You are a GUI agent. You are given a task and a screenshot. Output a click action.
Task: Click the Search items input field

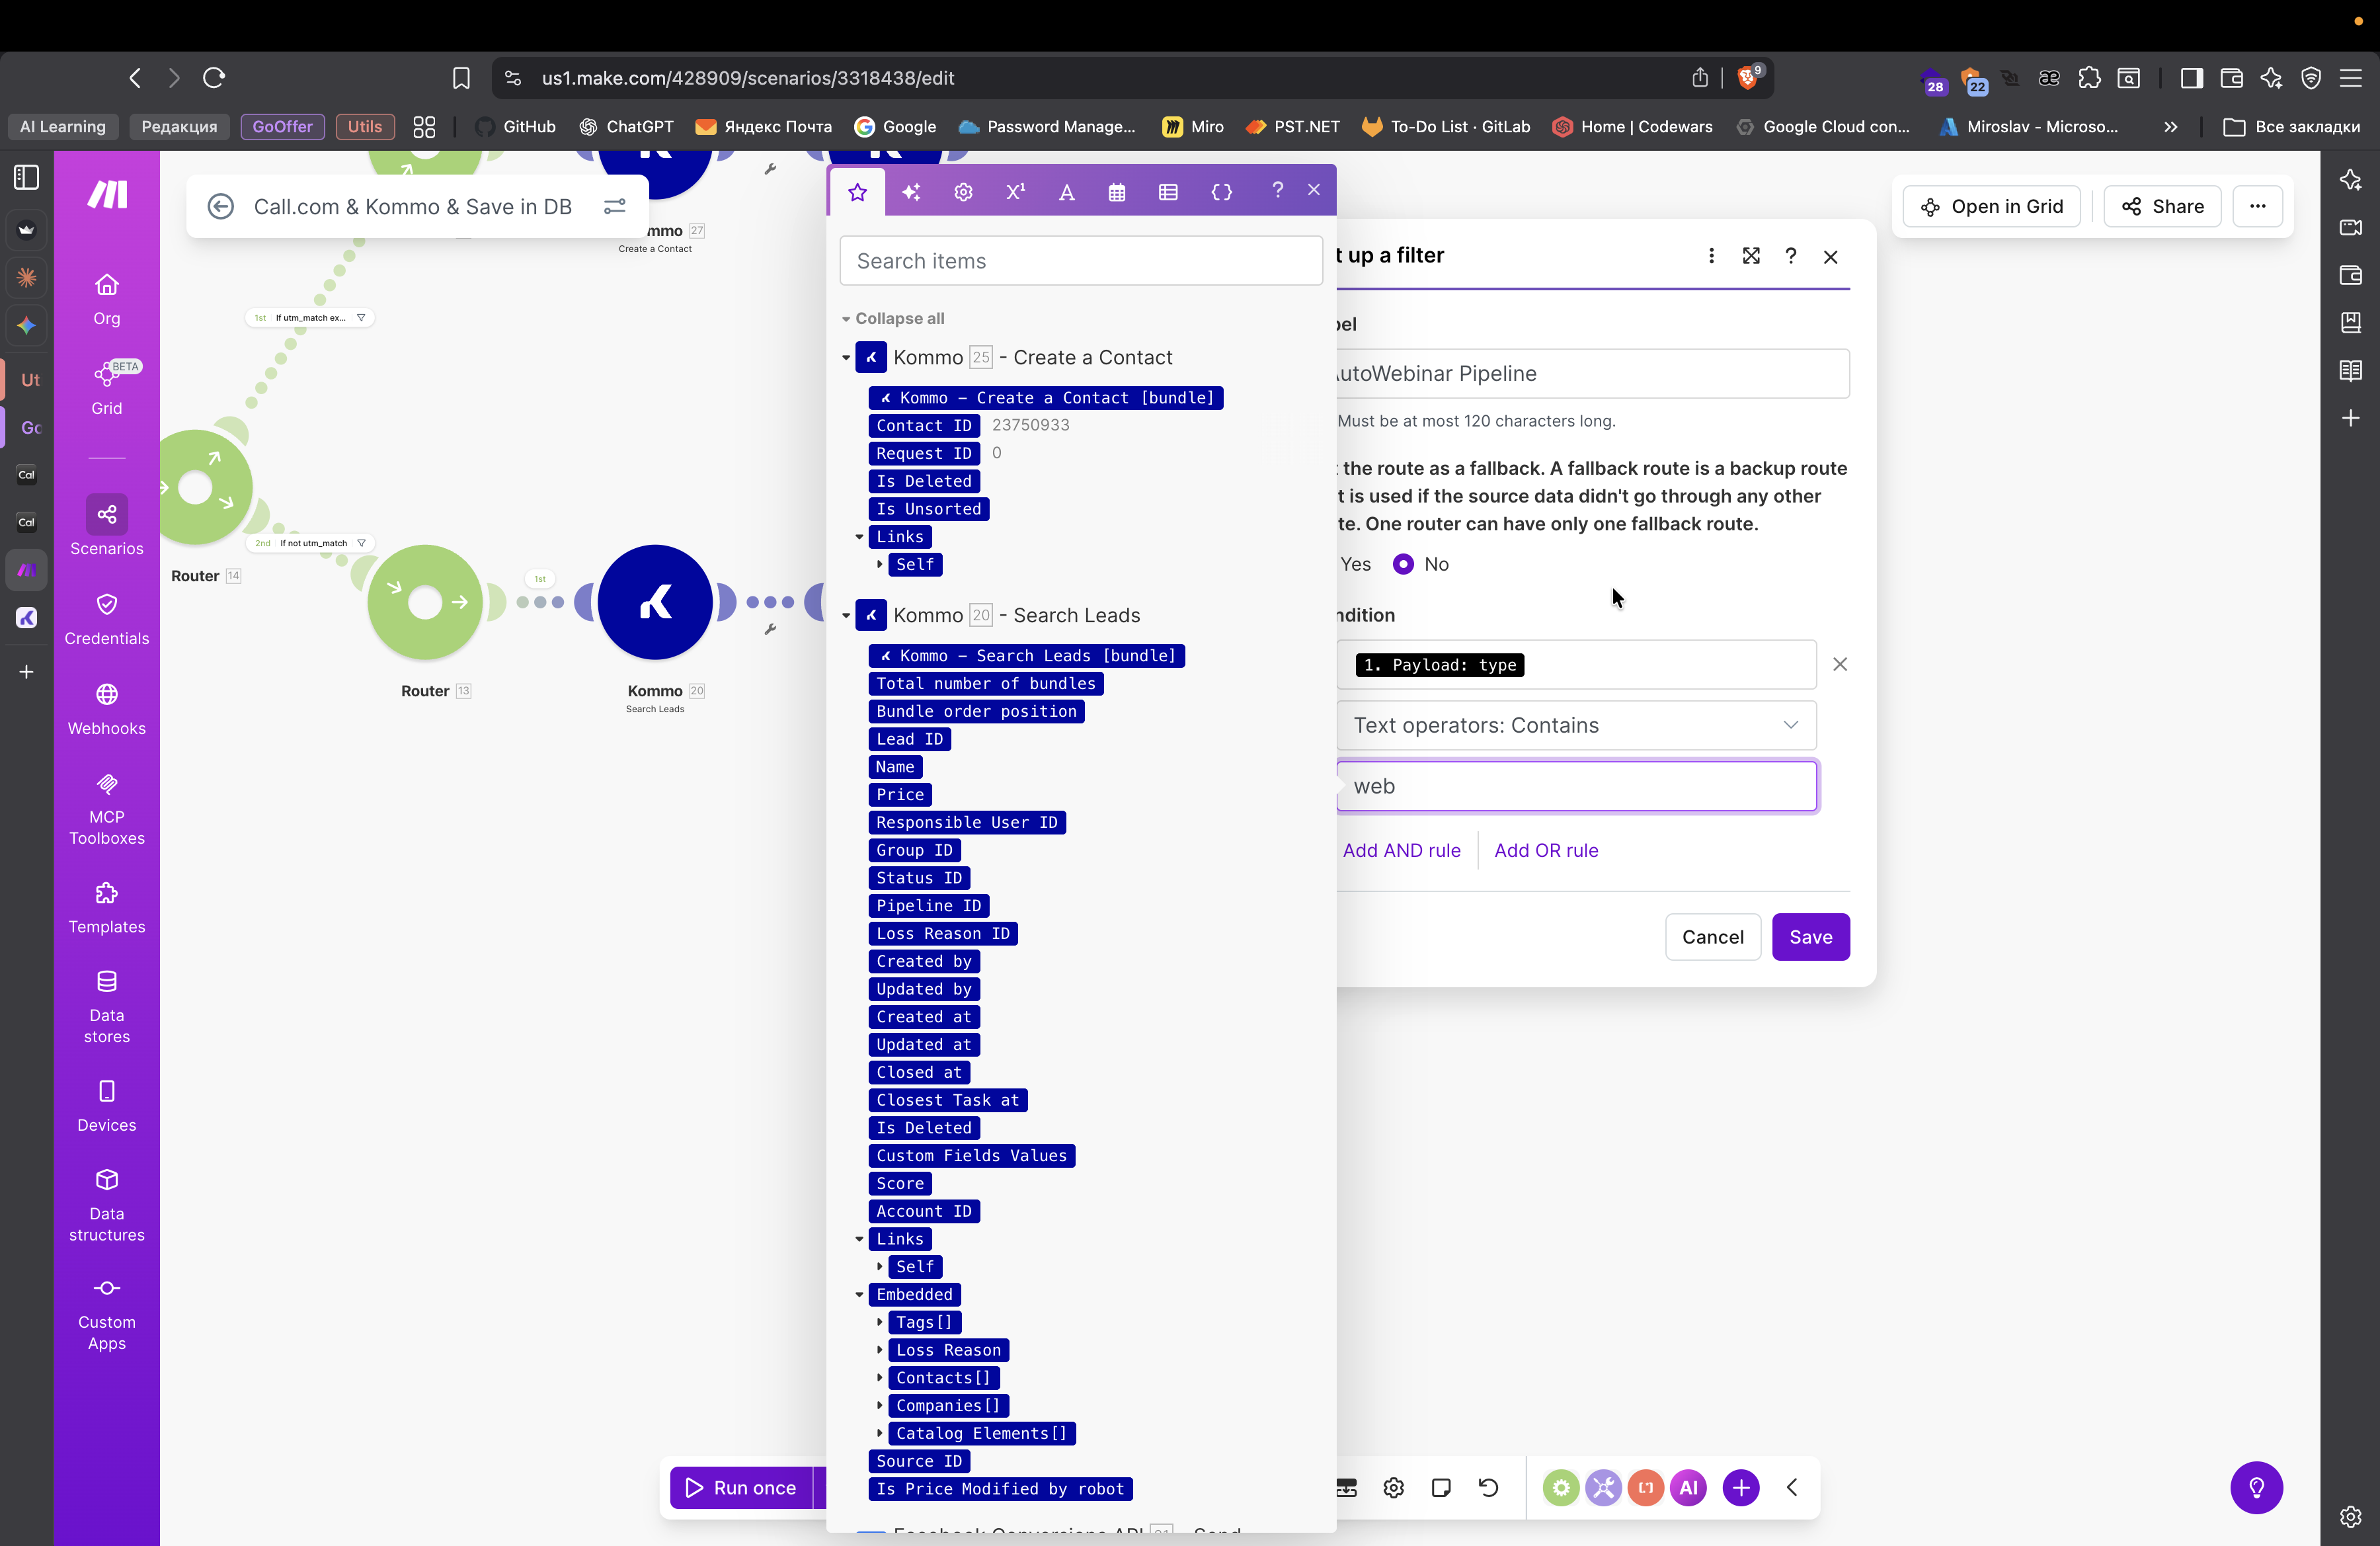pyautogui.click(x=1080, y=261)
